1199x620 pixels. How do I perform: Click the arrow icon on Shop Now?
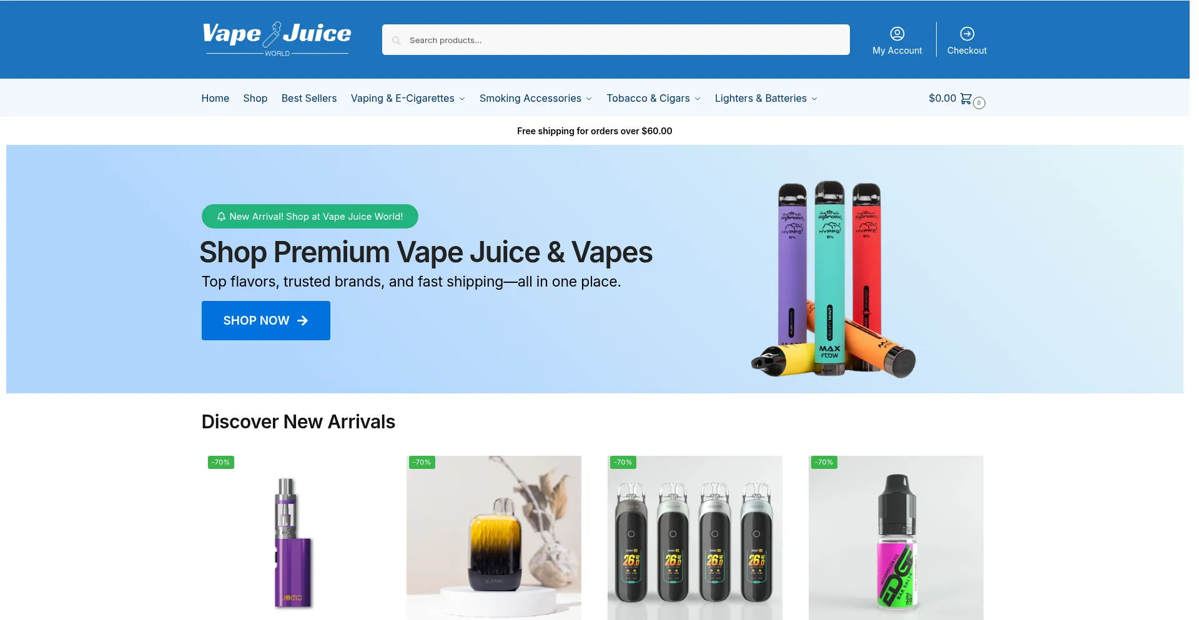coord(303,320)
